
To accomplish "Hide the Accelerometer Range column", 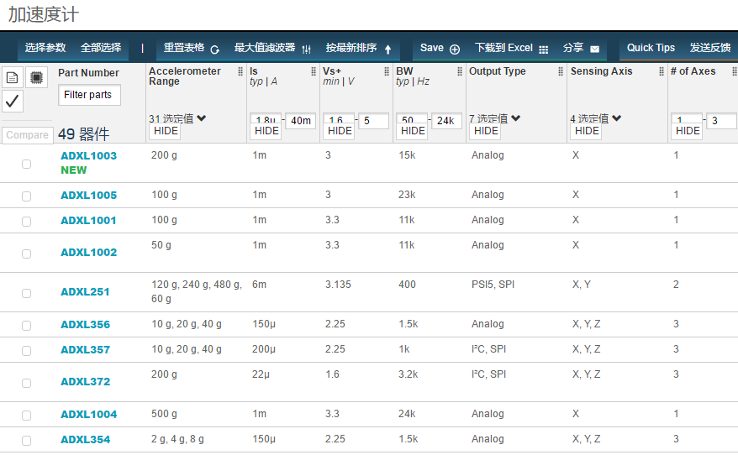I will tap(166, 131).
